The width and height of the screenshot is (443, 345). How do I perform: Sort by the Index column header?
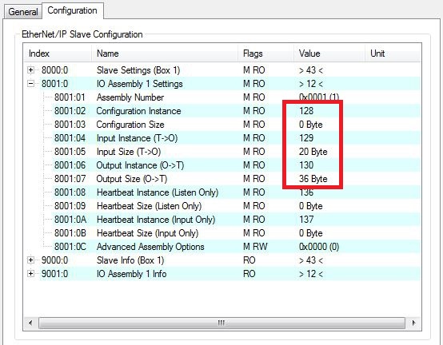click(58, 54)
